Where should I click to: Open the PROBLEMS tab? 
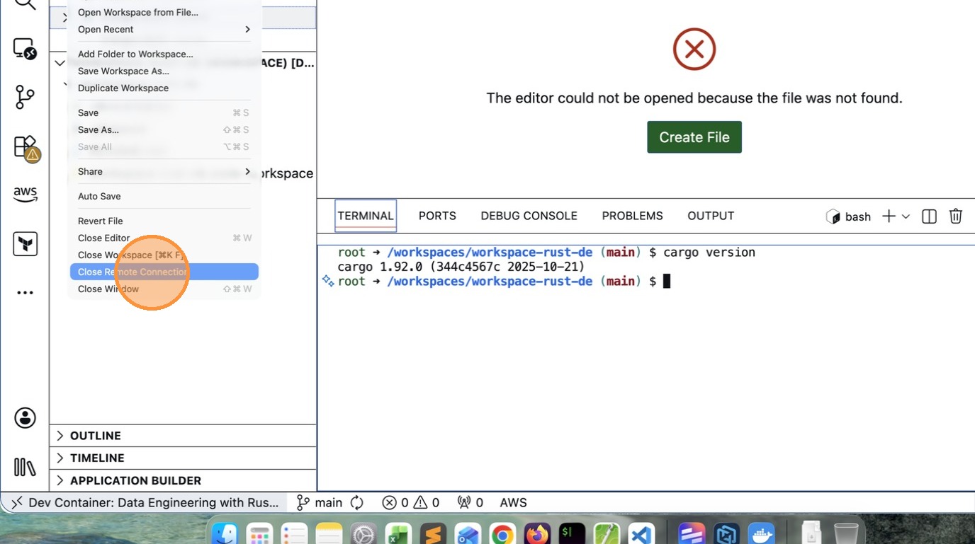coord(632,216)
